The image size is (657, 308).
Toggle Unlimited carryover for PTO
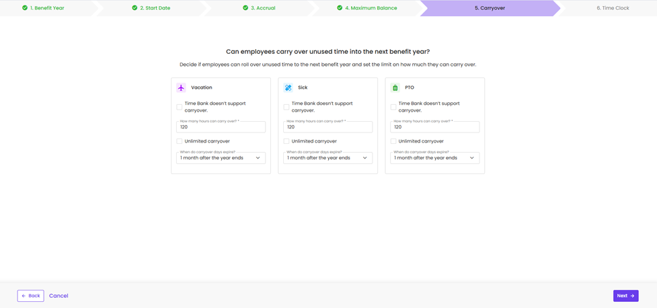[x=393, y=141]
